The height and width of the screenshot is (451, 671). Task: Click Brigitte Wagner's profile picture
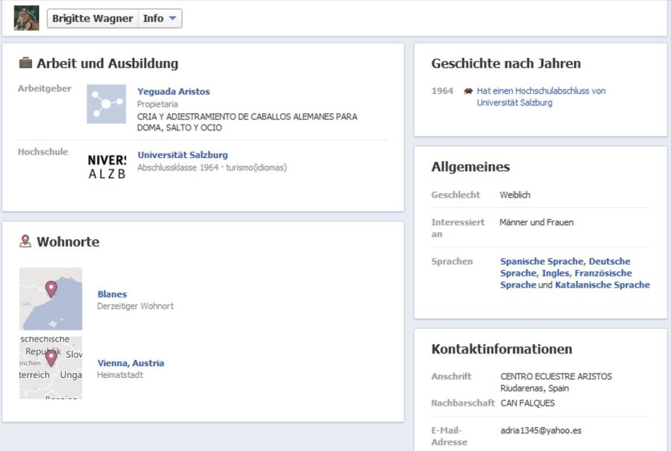[x=26, y=18]
